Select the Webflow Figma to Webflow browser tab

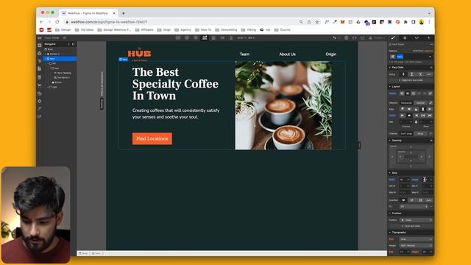[88, 13]
